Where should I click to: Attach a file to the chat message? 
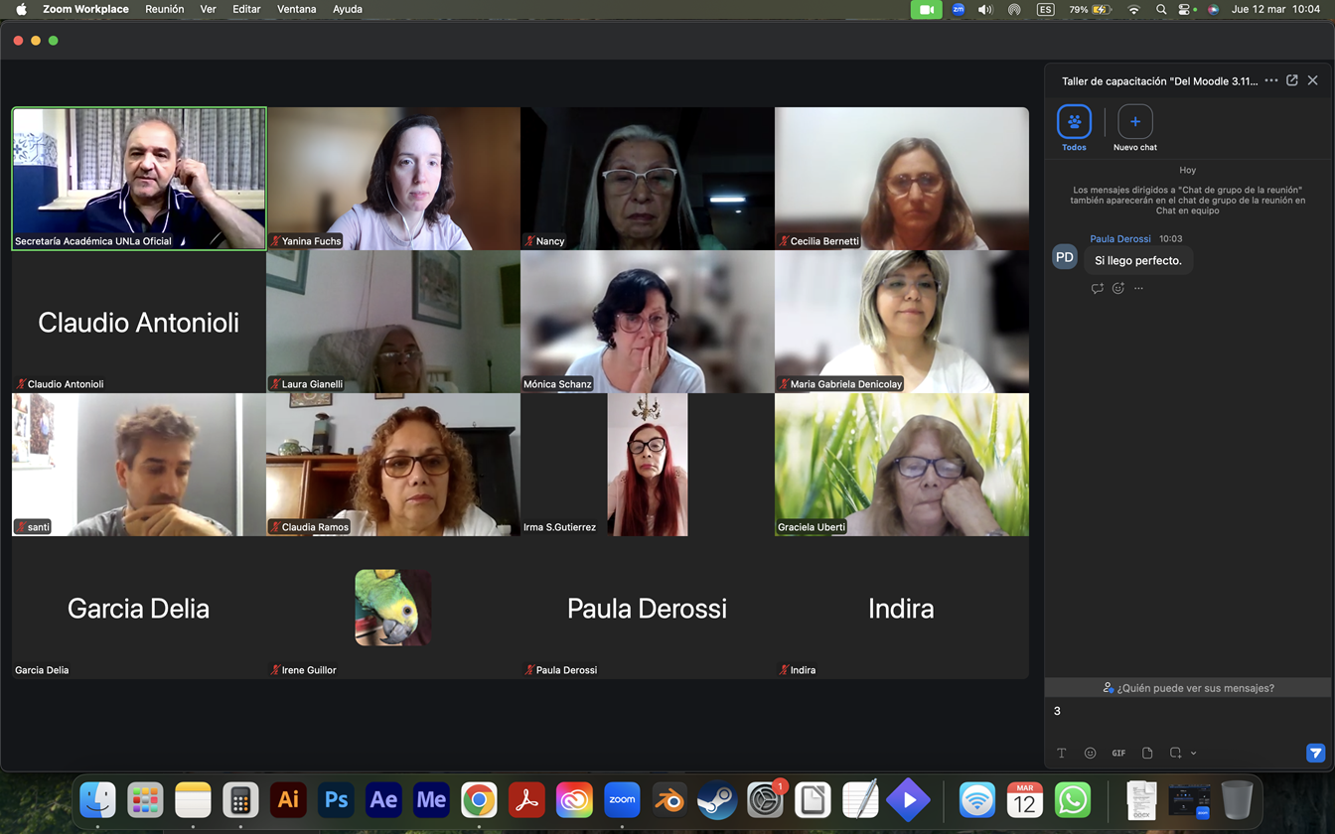(1147, 754)
